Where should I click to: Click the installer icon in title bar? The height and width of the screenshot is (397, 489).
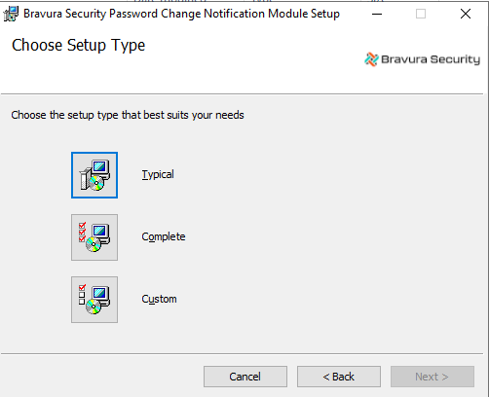pyautogui.click(x=11, y=14)
